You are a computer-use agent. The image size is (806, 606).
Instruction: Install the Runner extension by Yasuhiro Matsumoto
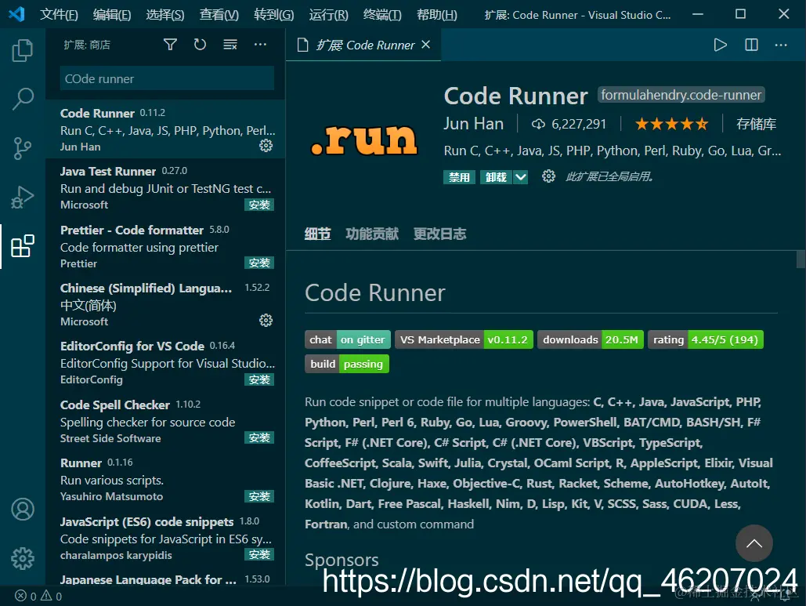click(x=259, y=496)
